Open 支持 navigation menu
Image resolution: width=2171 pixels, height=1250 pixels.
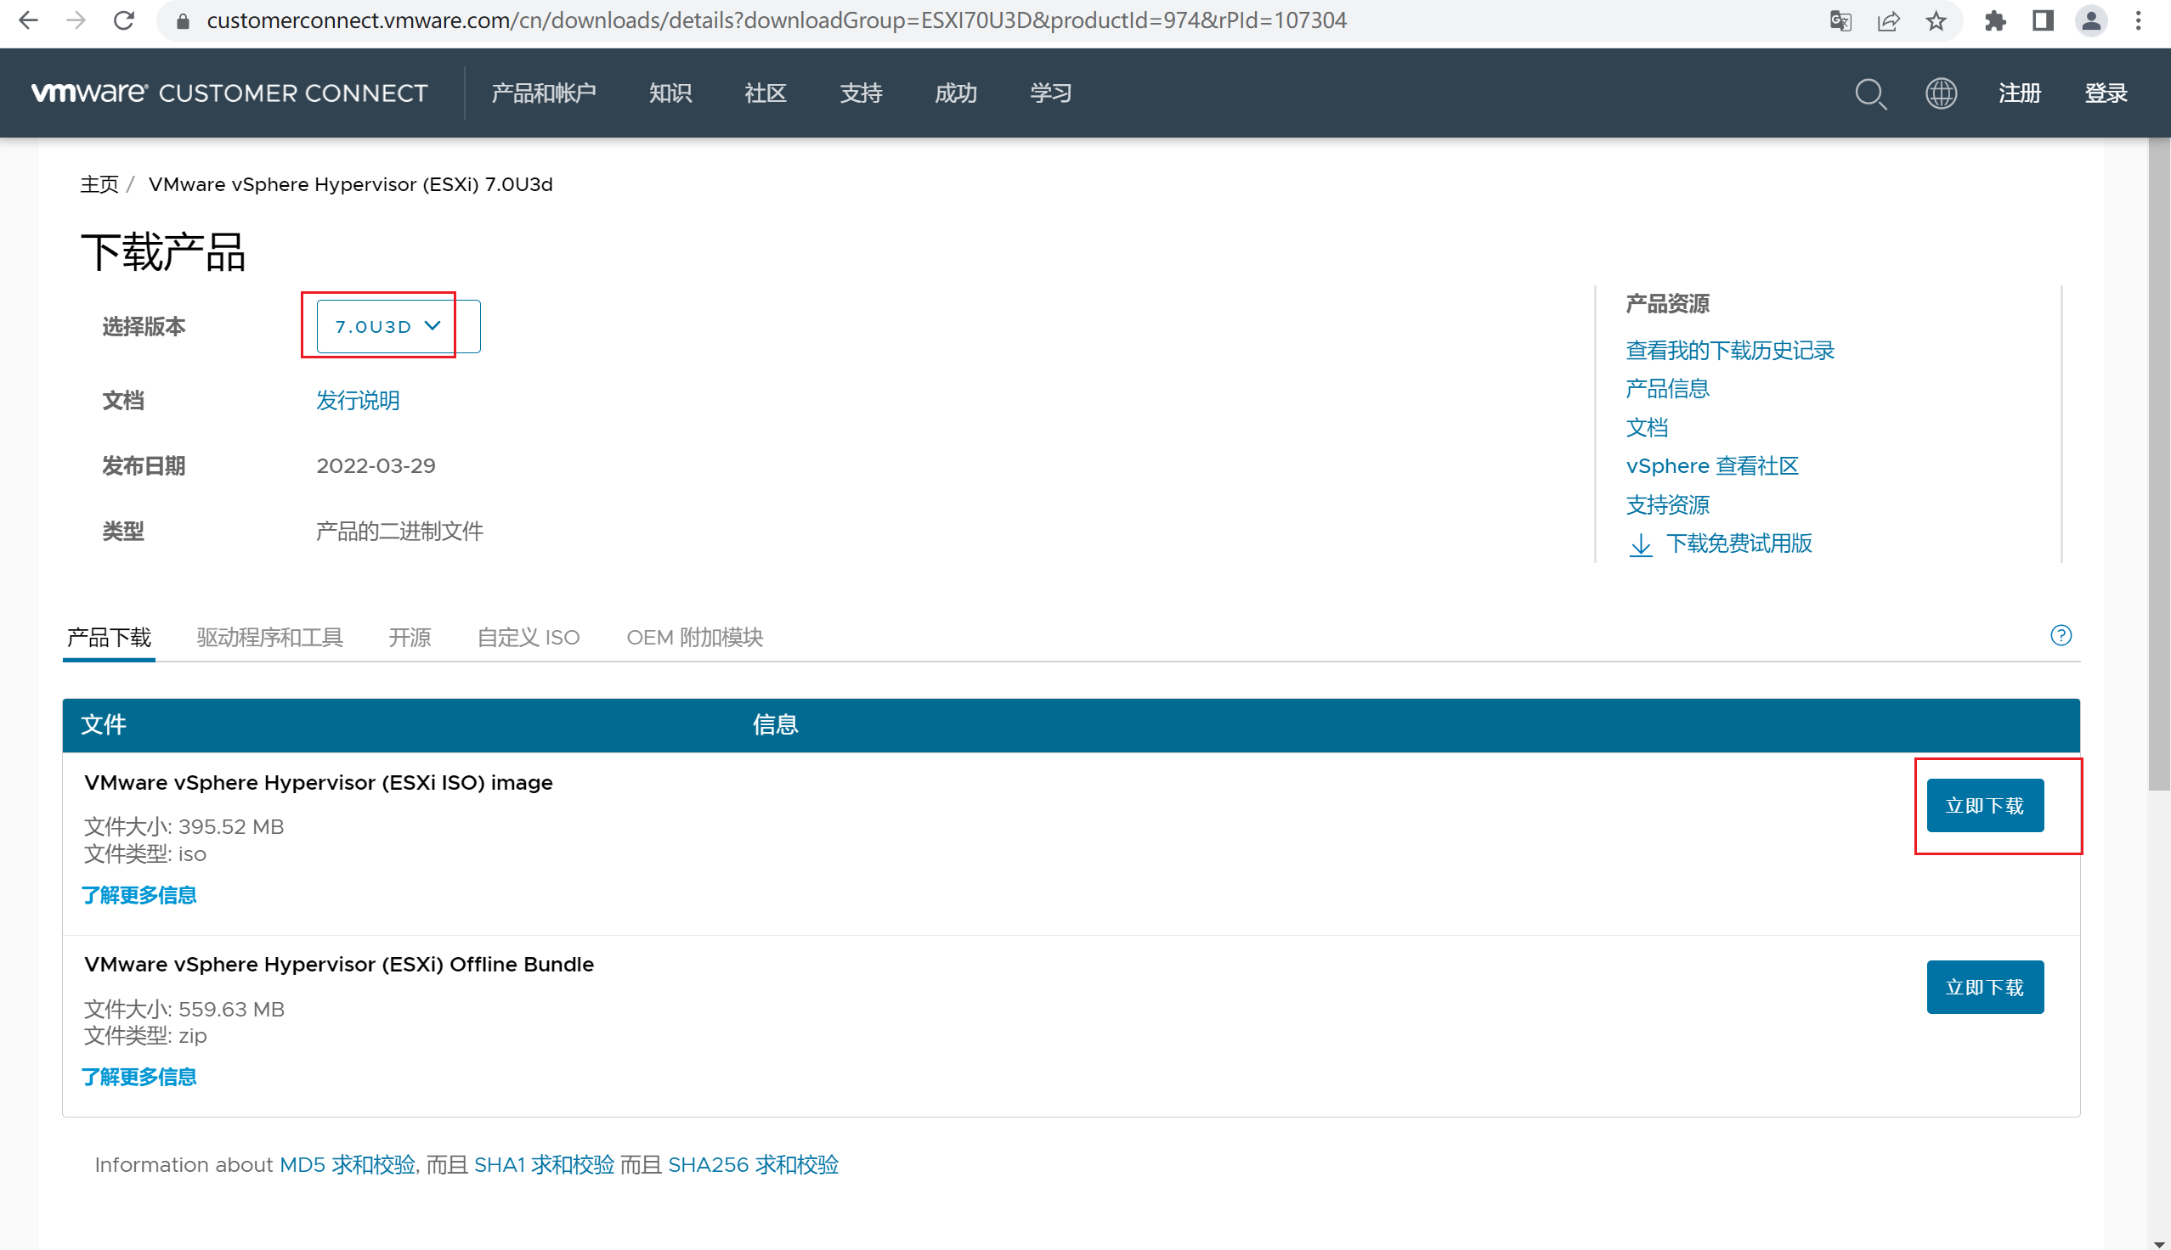861,93
